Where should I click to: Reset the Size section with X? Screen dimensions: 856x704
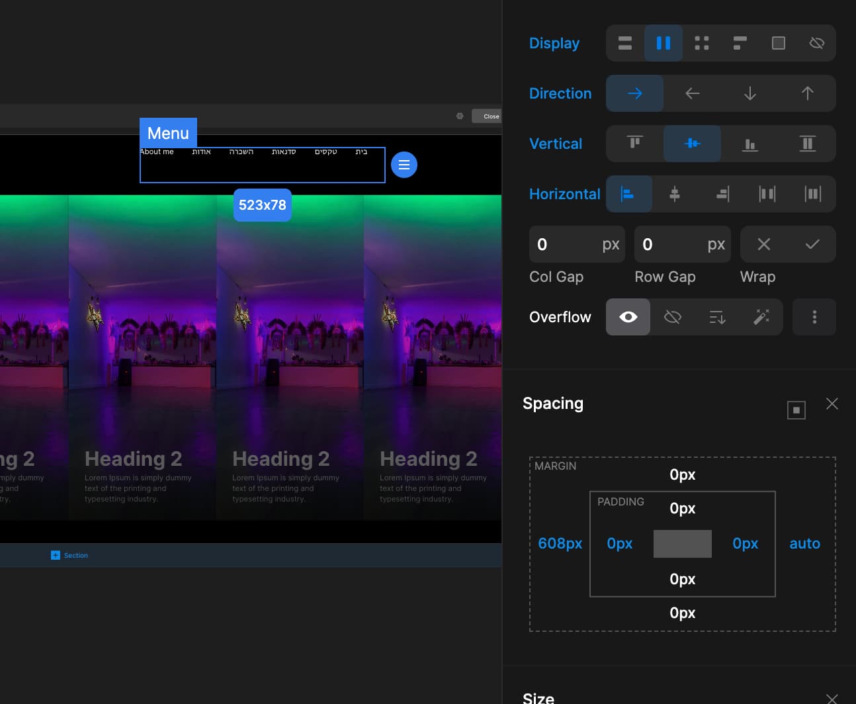pyautogui.click(x=832, y=699)
